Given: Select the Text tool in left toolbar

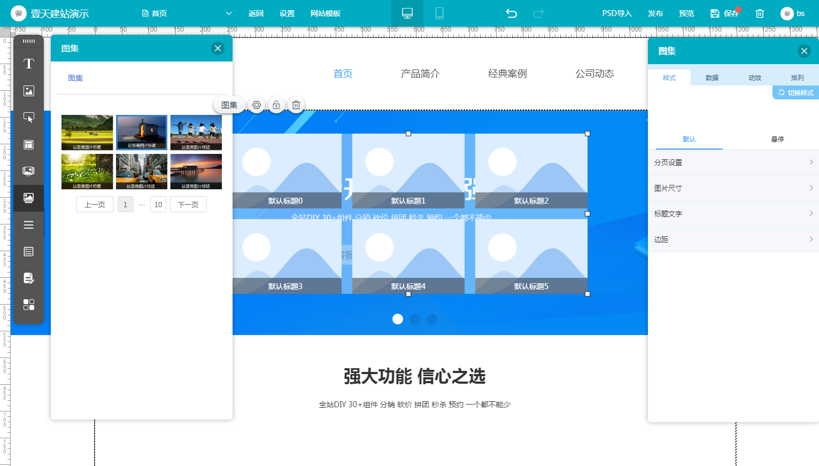Looking at the screenshot, I should click(29, 64).
